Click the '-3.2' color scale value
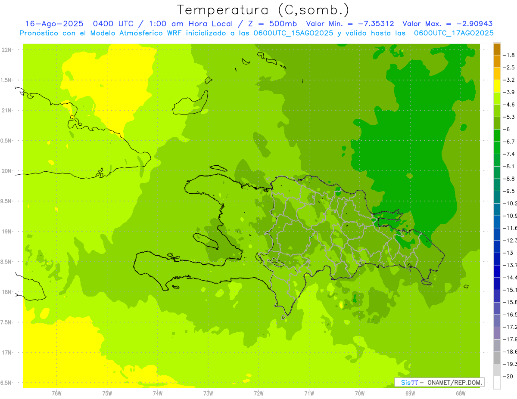Image resolution: width=517 pixels, height=399 pixels. (509, 80)
